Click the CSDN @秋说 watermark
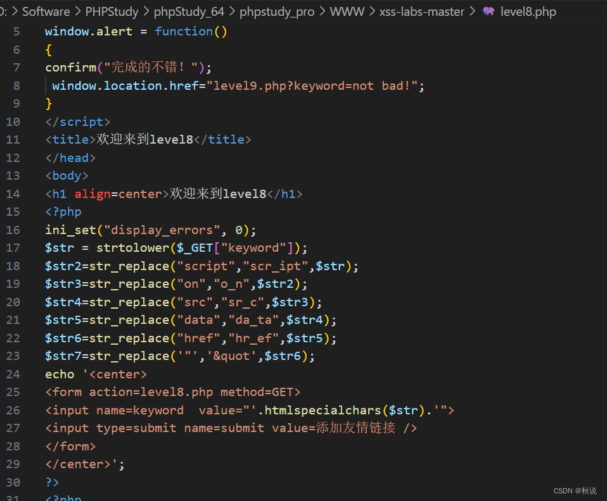 (575, 490)
